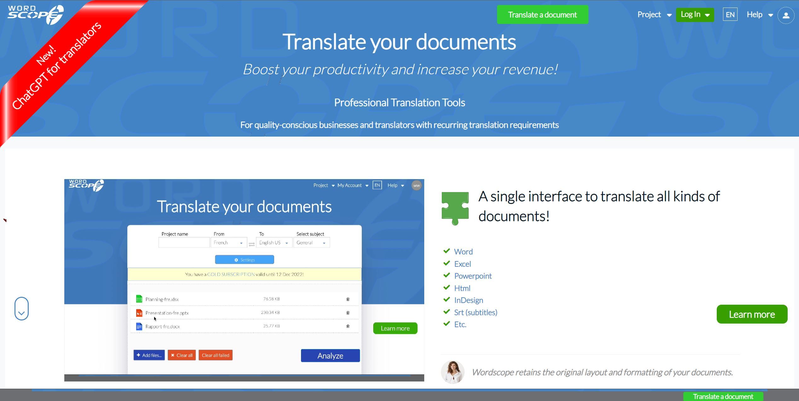799x401 pixels.
Task: Click the EN box inside the preview image
Action: [x=377, y=185]
